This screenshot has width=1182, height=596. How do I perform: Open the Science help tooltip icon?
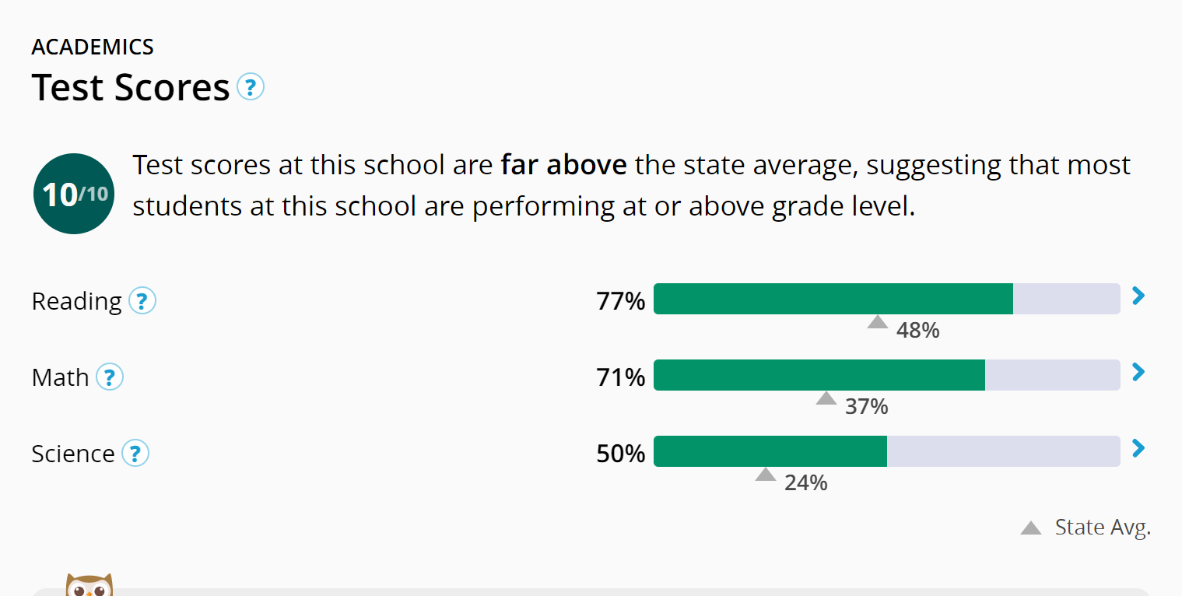click(x=135, y=453)
